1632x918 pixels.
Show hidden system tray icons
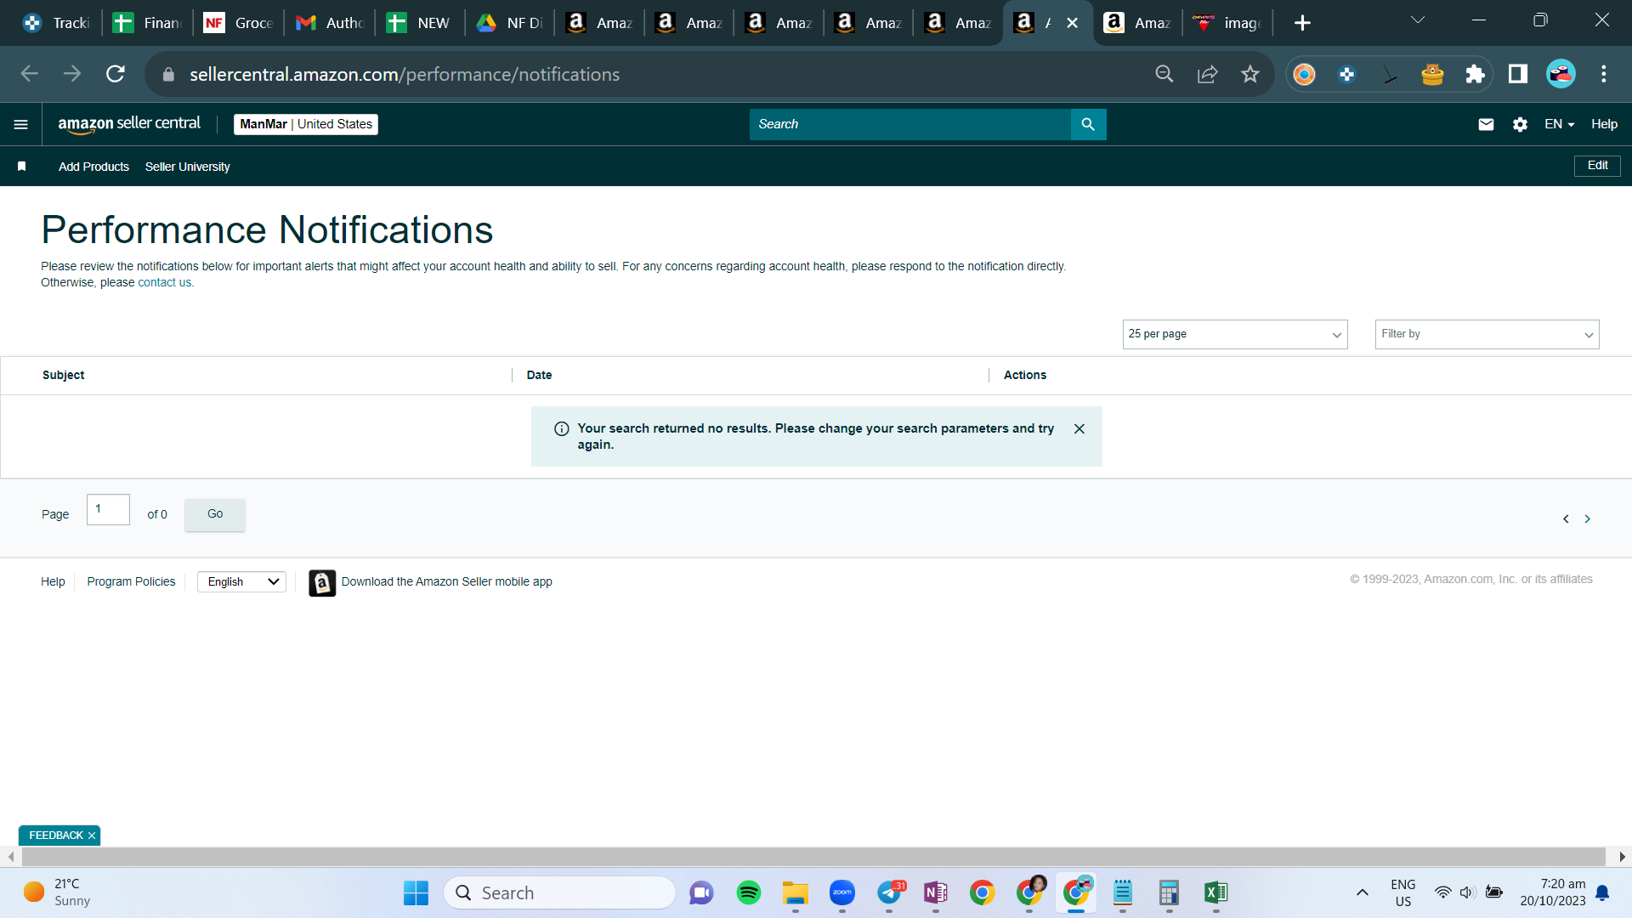tap(1362, 892)
